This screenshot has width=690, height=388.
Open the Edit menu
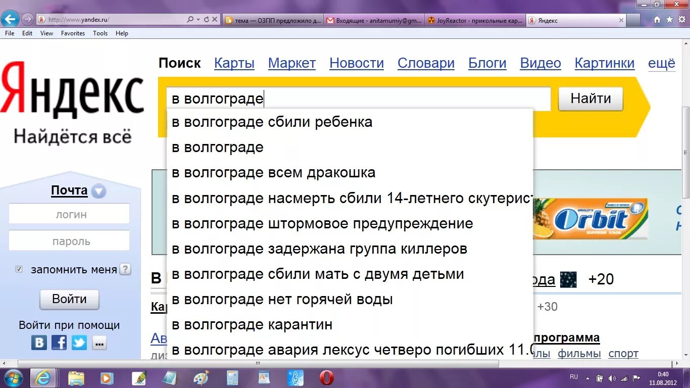coord(27,33)
